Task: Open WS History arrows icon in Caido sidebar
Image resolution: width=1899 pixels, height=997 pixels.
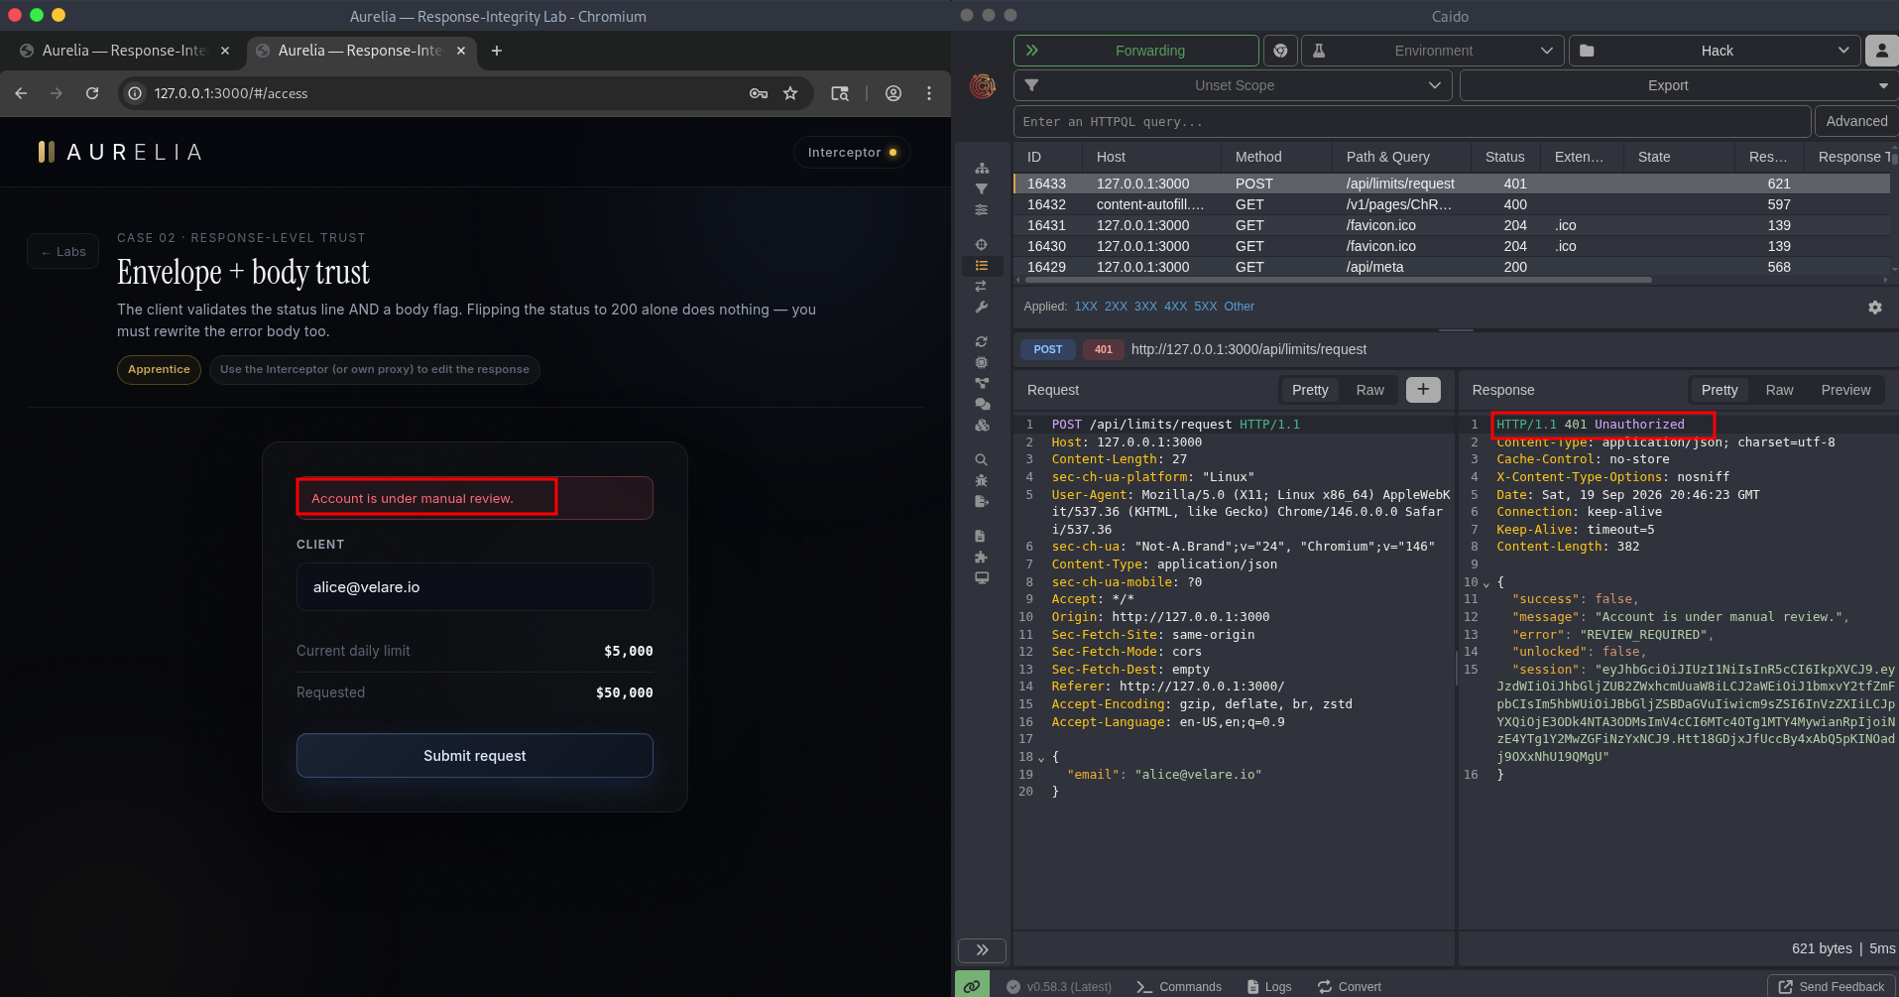Action: click(x=982, y=286)
